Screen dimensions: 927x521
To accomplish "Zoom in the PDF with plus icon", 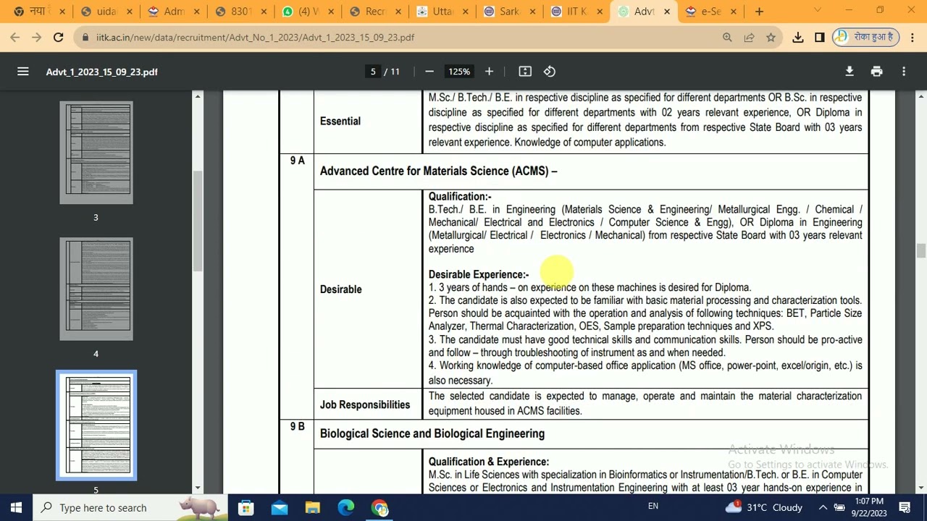I will click(x=489, y=72).
